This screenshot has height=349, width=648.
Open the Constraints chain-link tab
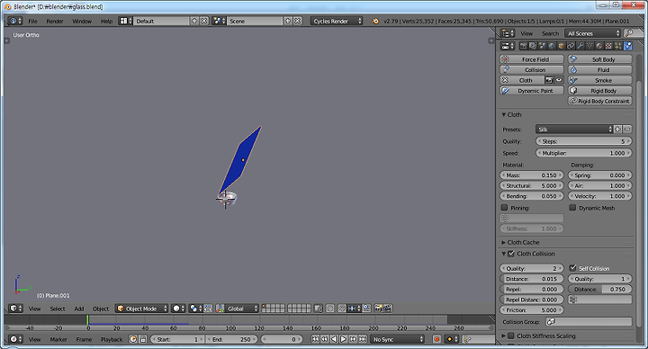[571, 46]
